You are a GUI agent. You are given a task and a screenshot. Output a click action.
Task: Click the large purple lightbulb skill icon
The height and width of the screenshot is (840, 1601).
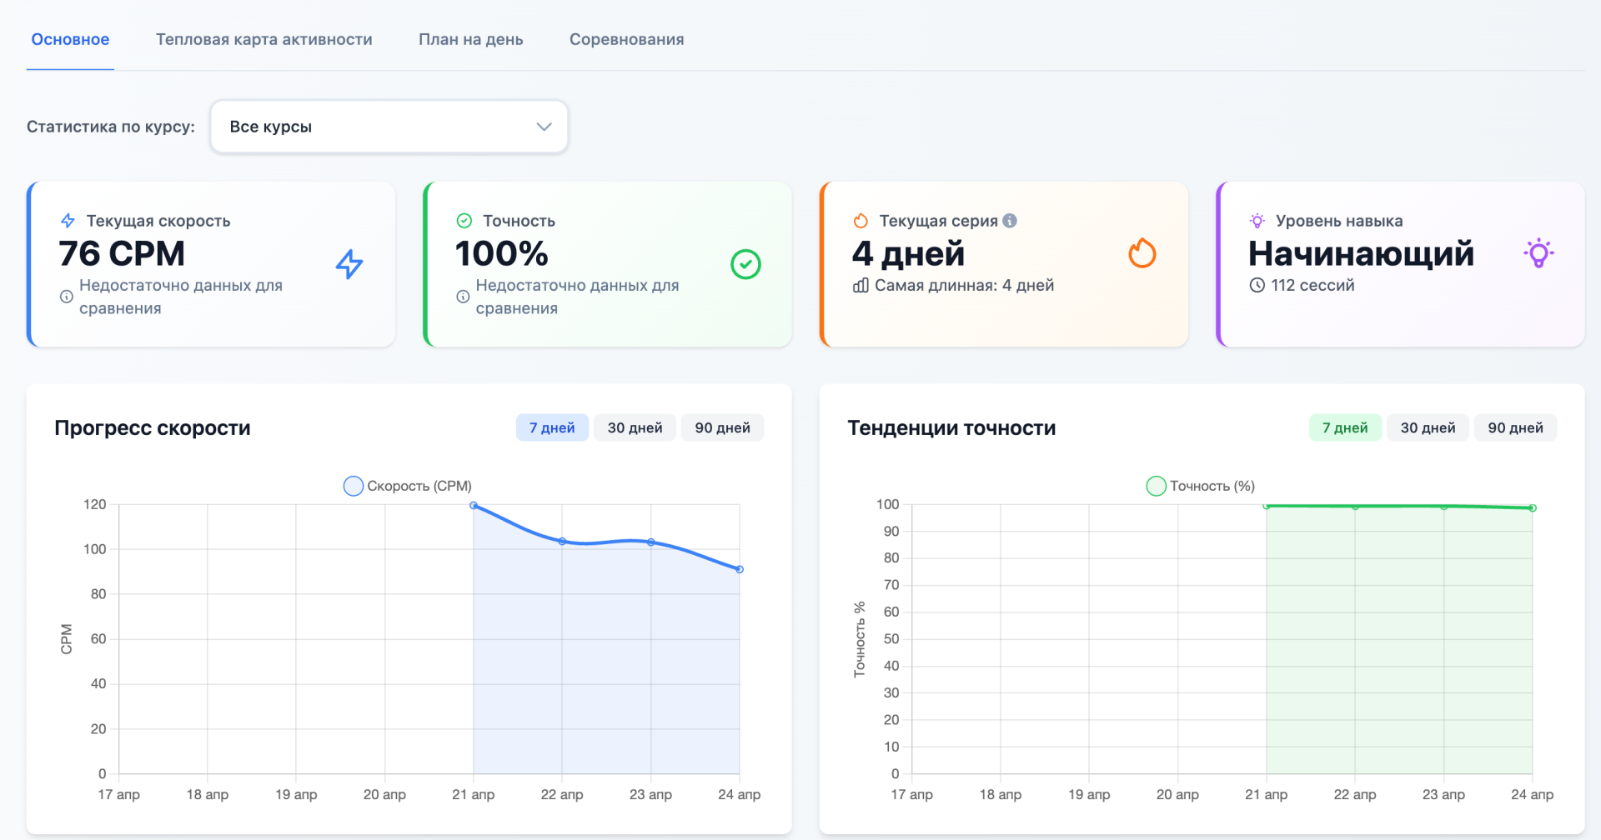tap(1538, 253)
